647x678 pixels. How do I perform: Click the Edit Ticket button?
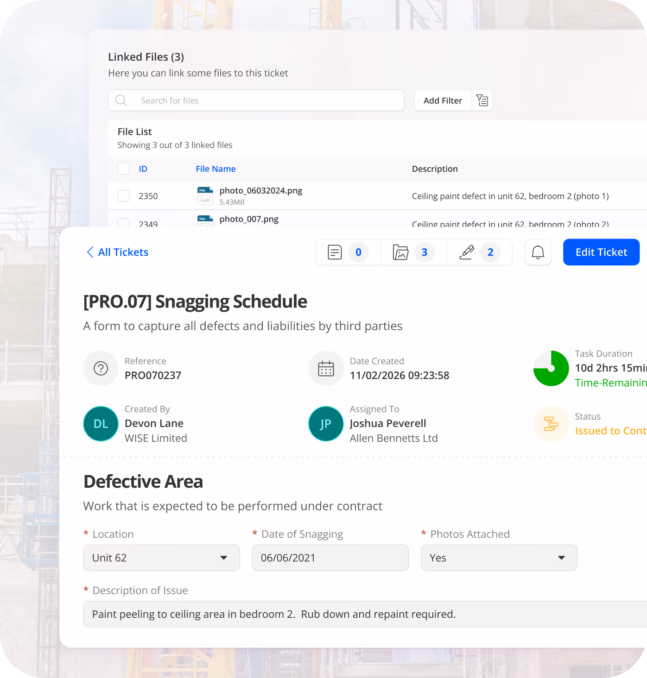pos(601,252)
